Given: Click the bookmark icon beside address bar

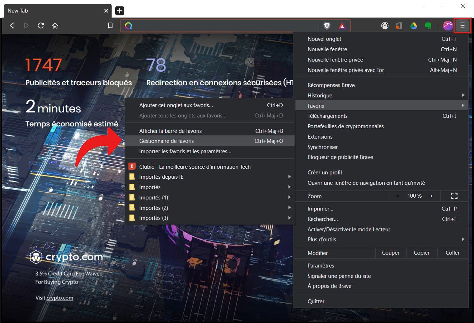Looking at the screenshot, I should pos(110,25).
